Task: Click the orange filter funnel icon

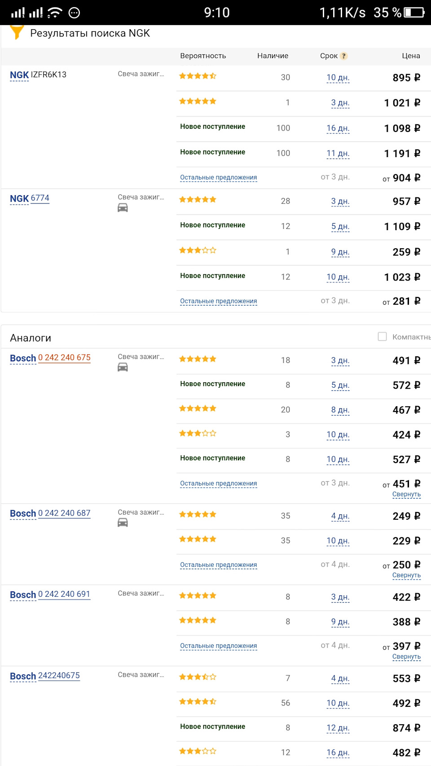Action: click(17, 32)
